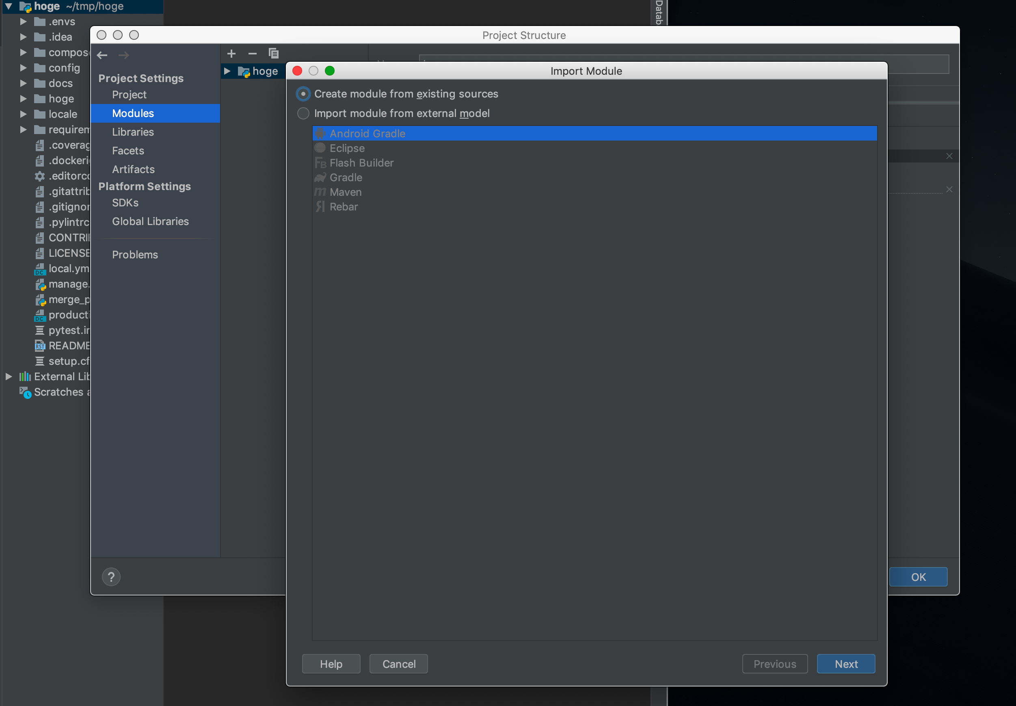Click the question mark help icon
Screen dimensions: 1016x706
[x=111, y=577]
